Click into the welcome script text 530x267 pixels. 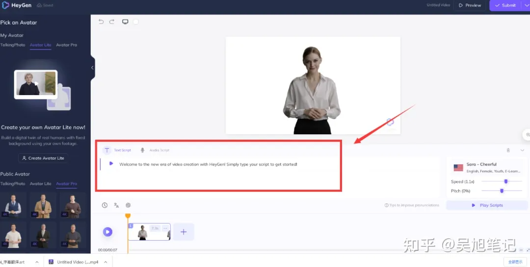208,165
